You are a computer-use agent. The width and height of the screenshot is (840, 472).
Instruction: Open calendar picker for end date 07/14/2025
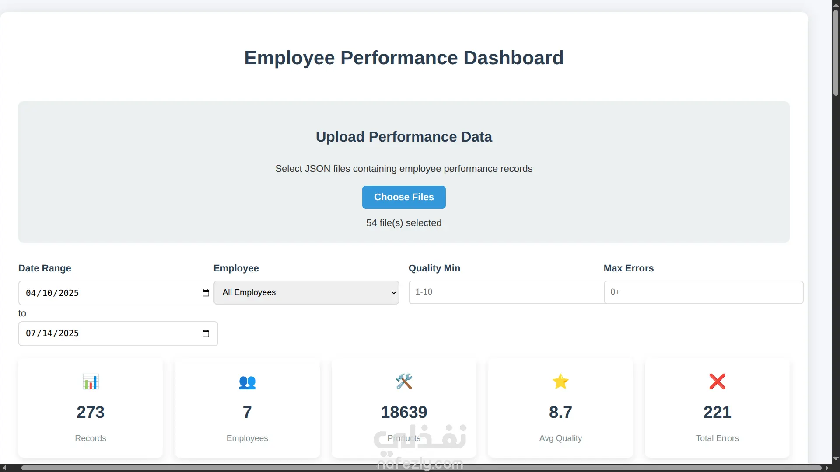(206, 333)
